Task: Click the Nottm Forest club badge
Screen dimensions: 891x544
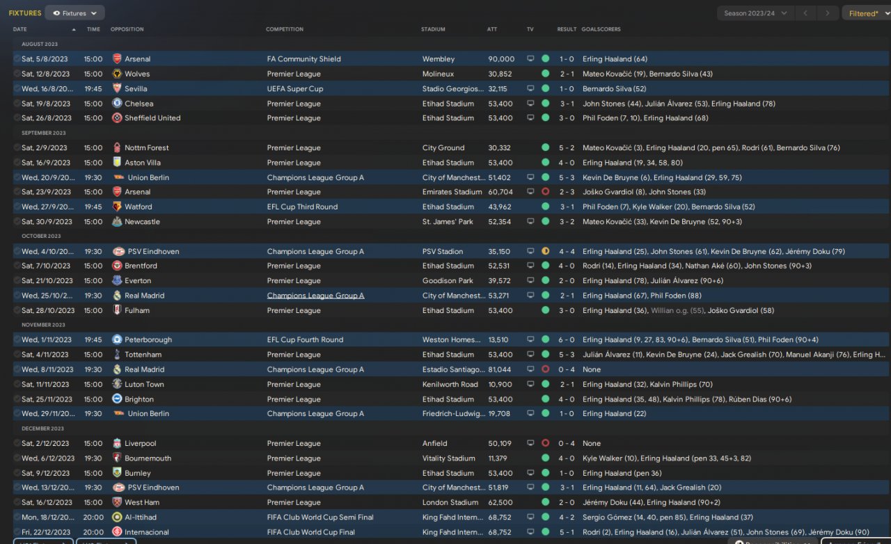Action: coord(117,147)
